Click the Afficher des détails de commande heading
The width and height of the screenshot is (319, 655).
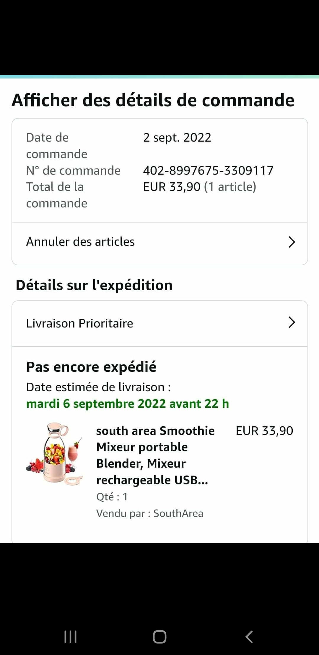click(x=153, y=100)
